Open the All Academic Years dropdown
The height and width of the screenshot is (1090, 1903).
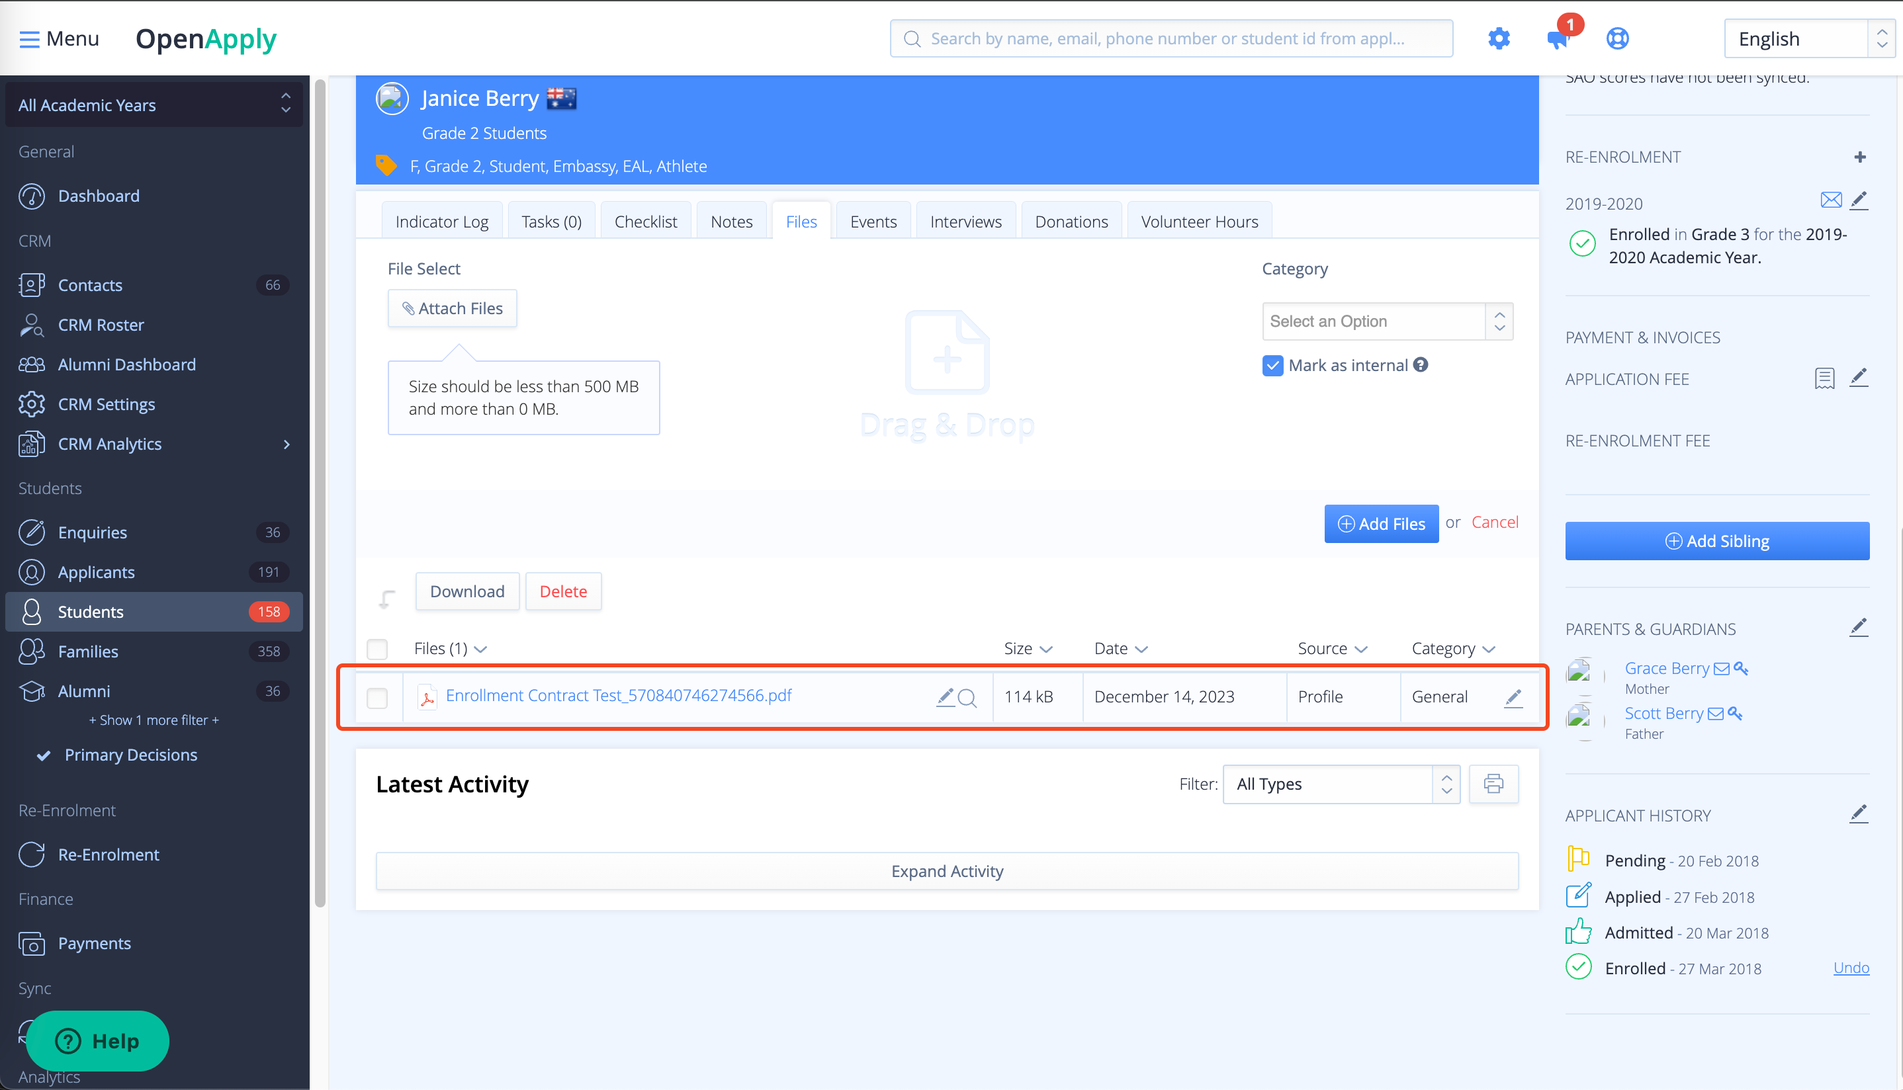coord(154,105)
